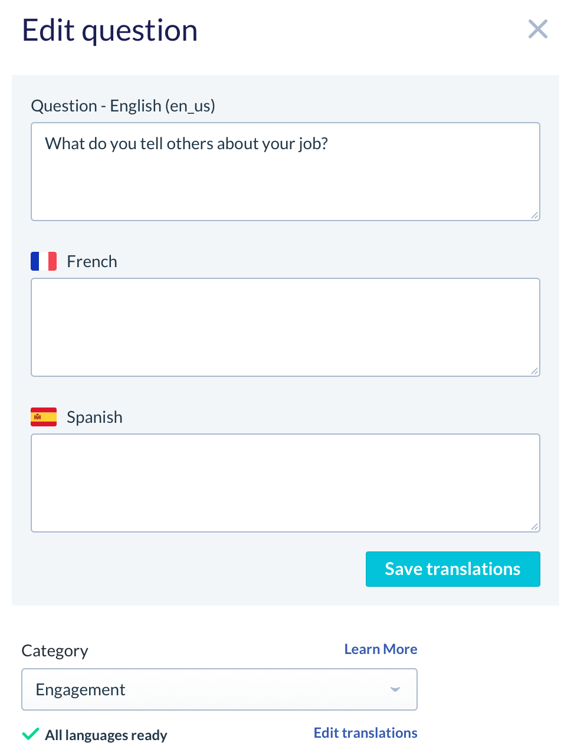Save translations with the teal button
This screenshot has width=574, height=746.
pos(453,569)
